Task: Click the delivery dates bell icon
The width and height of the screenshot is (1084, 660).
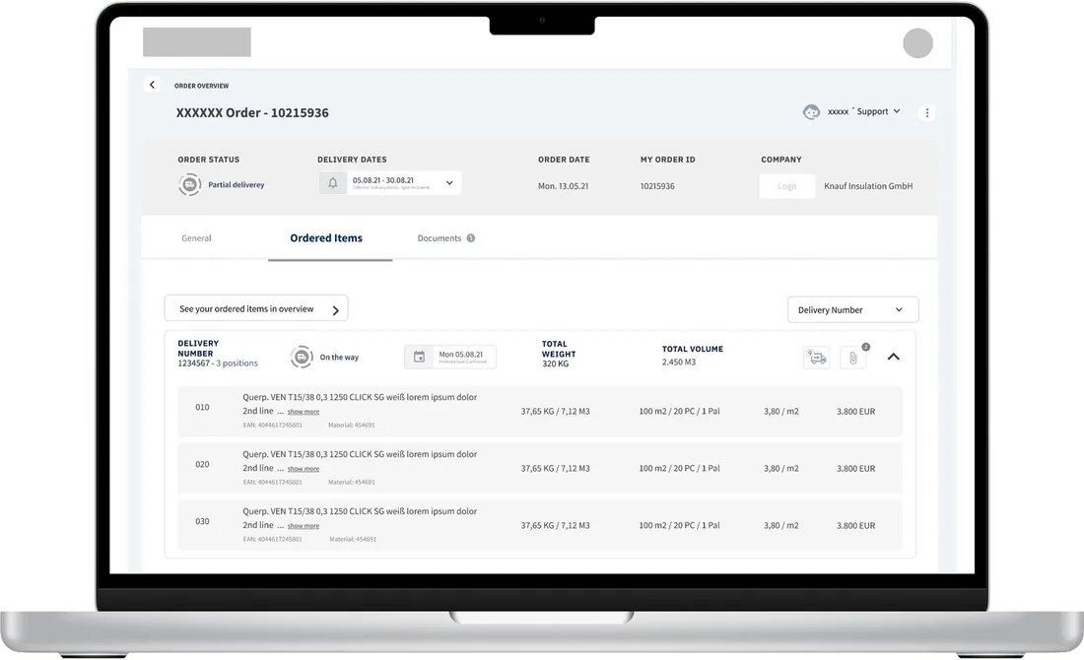Action: (x=332, y=183)
